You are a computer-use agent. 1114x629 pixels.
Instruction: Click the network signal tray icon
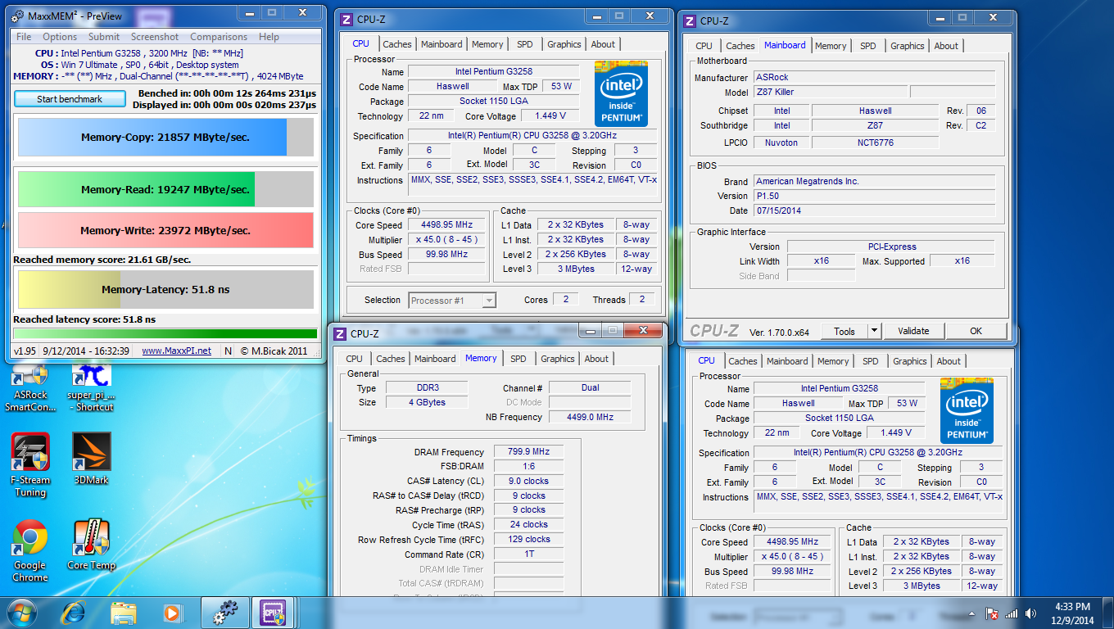(x=1012, y=613)
